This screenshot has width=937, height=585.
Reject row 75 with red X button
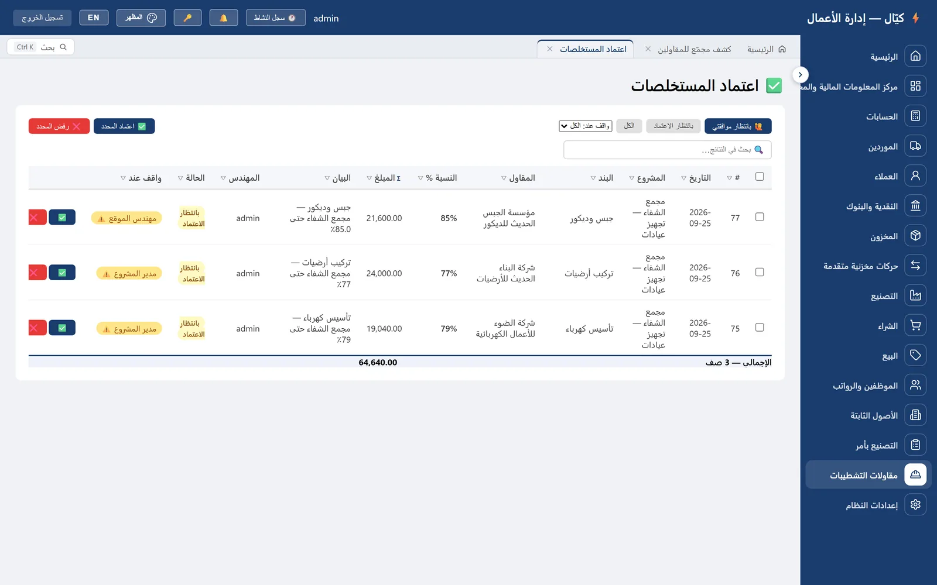pos(37,328)
